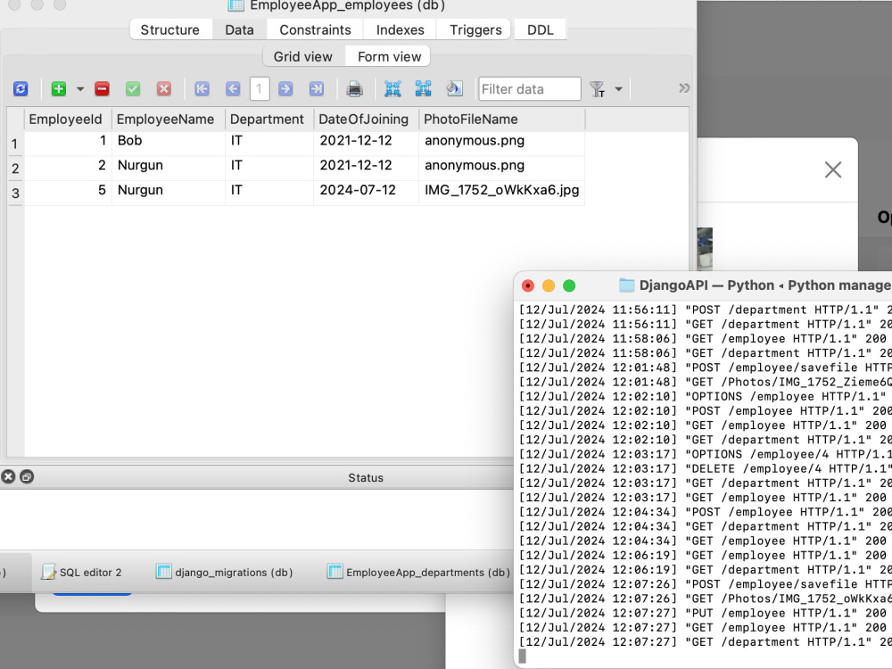The image size is (892, 669).
Task: Open filter mode dropdown arrow
Action: 618,89
